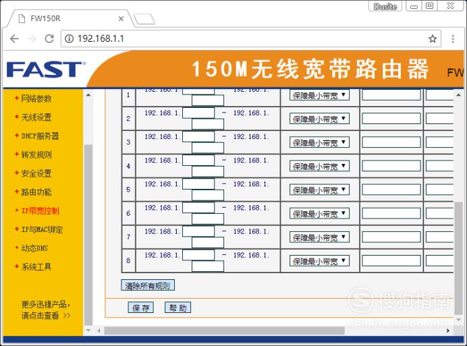Click row number 8 cell
Screen dimensions: 467x346
pyautogui.click(x=128, y=261)
